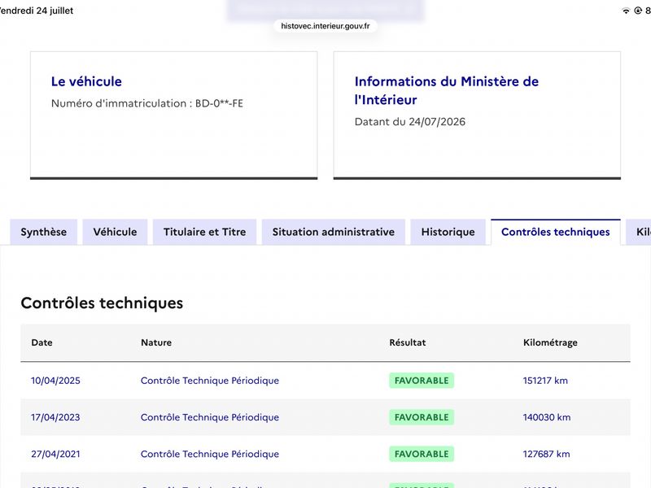
Task: Click FAVORABLE badge for 10/04/2025
Action: pos(422,381)
